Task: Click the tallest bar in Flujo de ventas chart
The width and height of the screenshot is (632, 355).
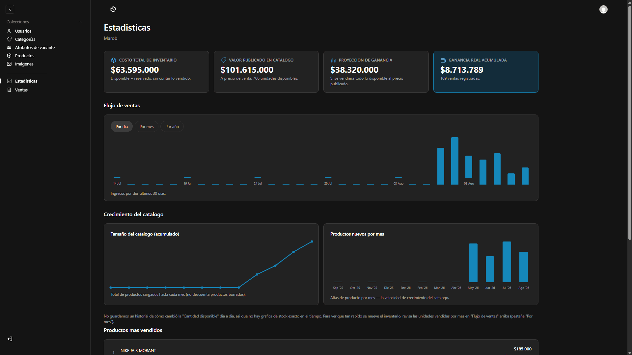Action: point(455,161)
